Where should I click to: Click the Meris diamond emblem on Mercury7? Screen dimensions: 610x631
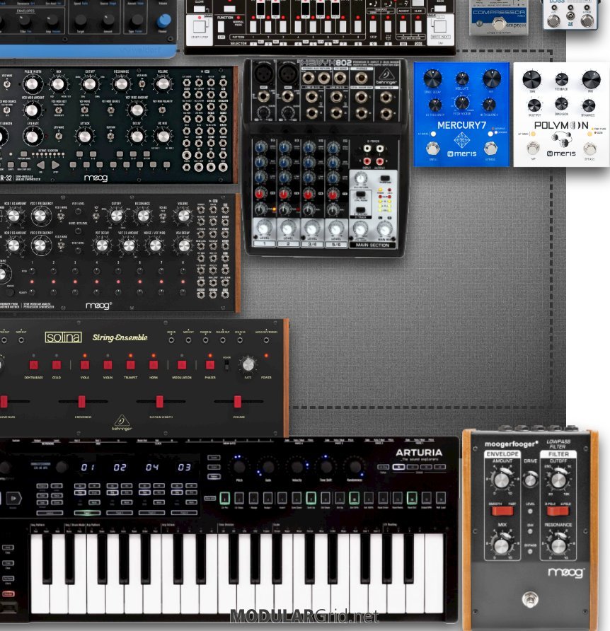click(x=461, y=141)
